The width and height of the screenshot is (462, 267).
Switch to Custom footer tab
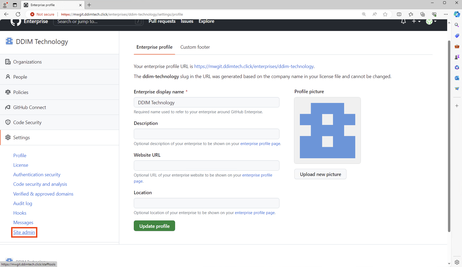click(x=195, y=47)
